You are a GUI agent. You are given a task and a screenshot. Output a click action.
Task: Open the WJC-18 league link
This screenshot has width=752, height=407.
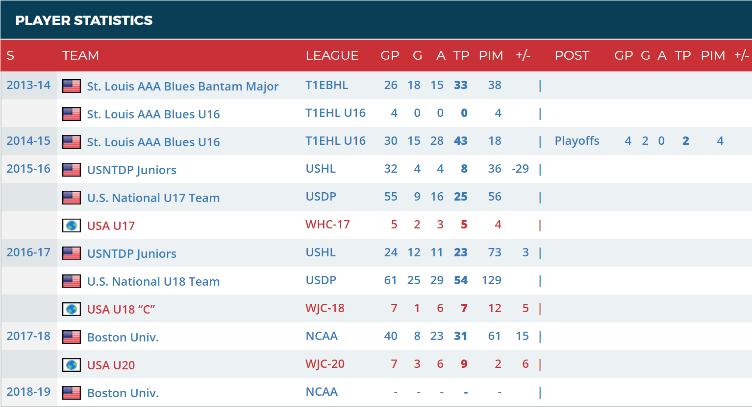click(325, 308)
